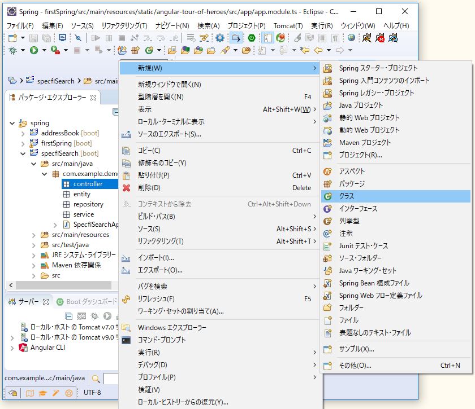Switch to the Boot ダッシュボード tab
This screenshot has height=409, width=475.
click(87, 302)
